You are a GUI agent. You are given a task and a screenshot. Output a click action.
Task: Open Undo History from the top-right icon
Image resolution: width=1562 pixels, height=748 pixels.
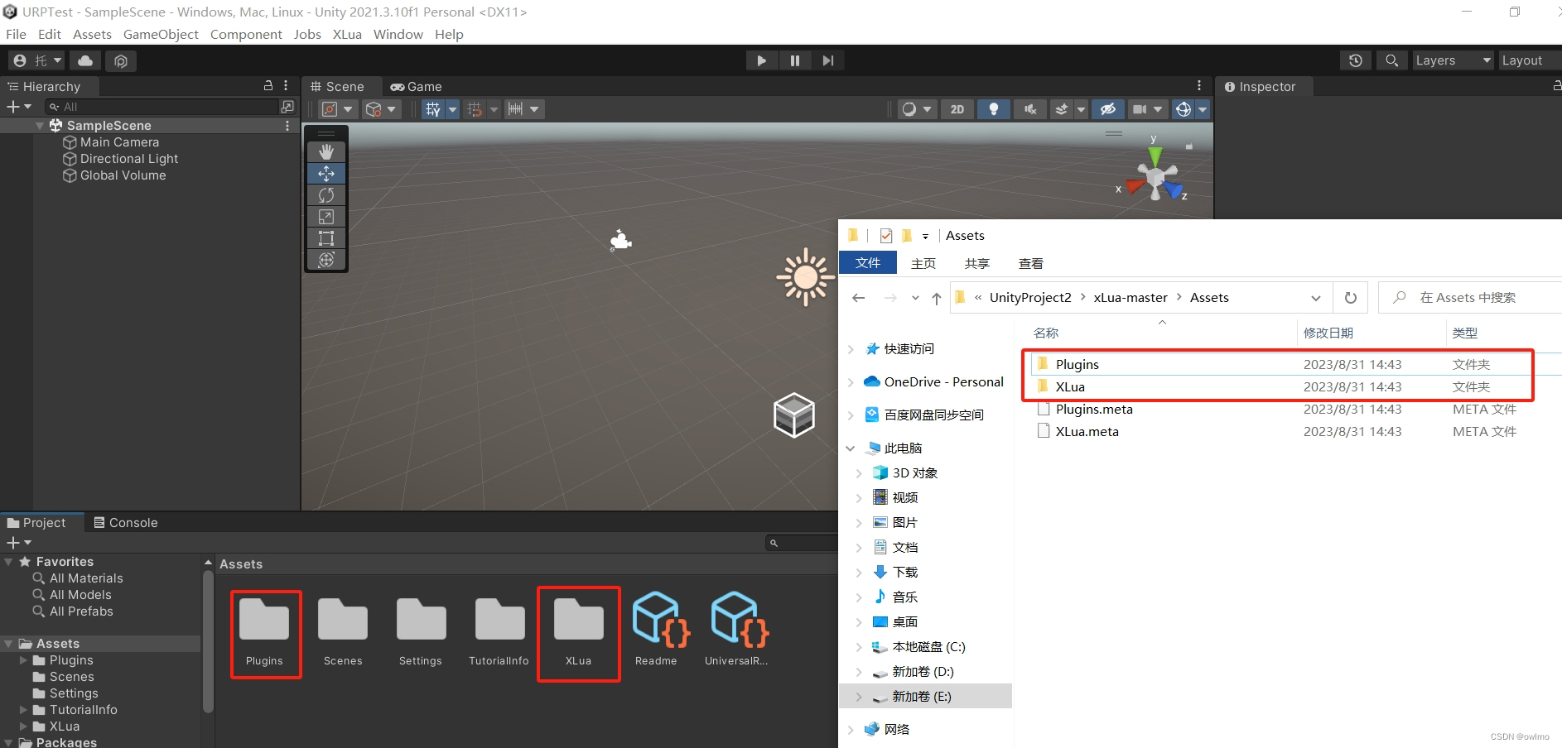pyautogui.click(x=1355, y=60)
